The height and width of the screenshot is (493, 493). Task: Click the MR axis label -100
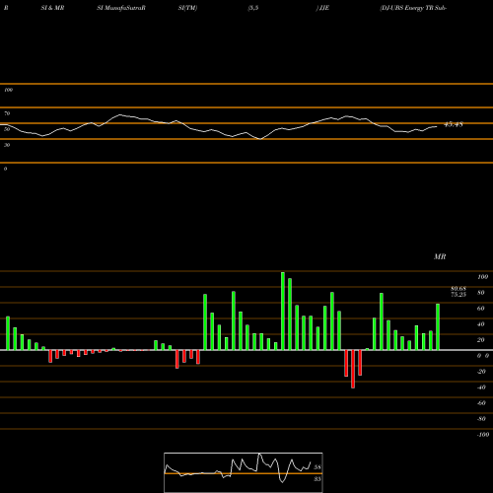(x=483, y=435)
